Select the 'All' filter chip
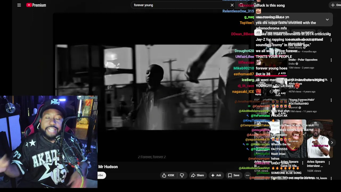This screenshot has width=341, height=192. click(258, 33)
